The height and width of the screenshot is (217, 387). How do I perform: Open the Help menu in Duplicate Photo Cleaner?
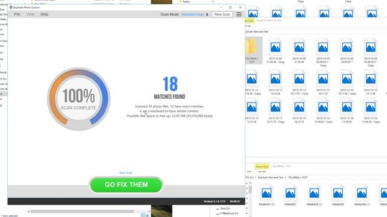coord(44,14)
